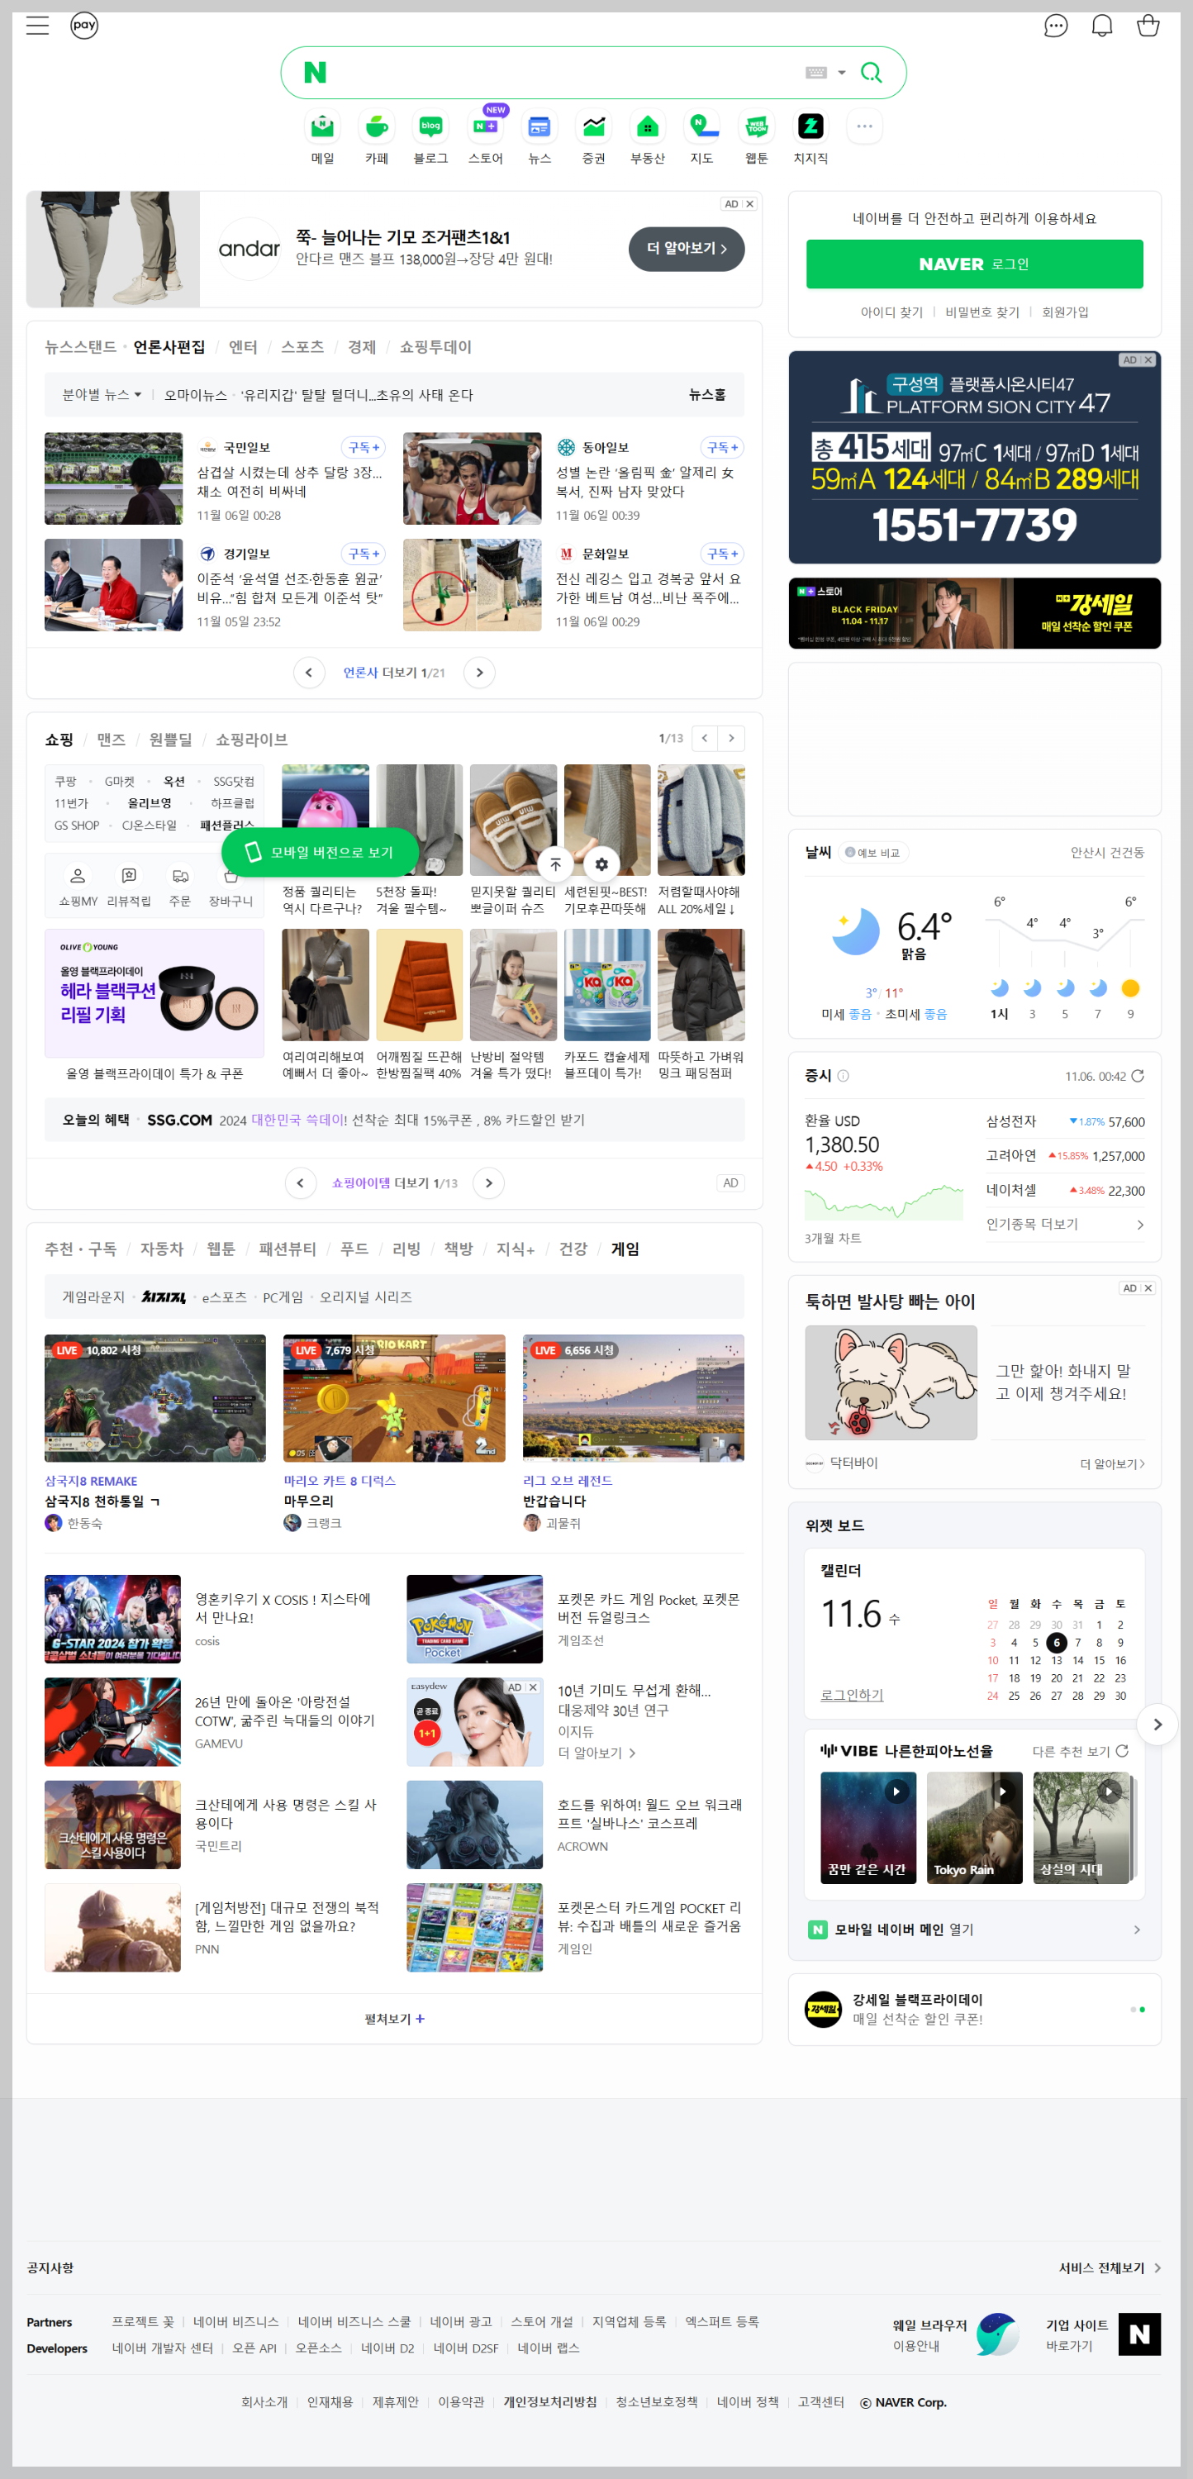Expand search autocomplete dropdown arrow

pyautogui.click(x=842, y=72)
